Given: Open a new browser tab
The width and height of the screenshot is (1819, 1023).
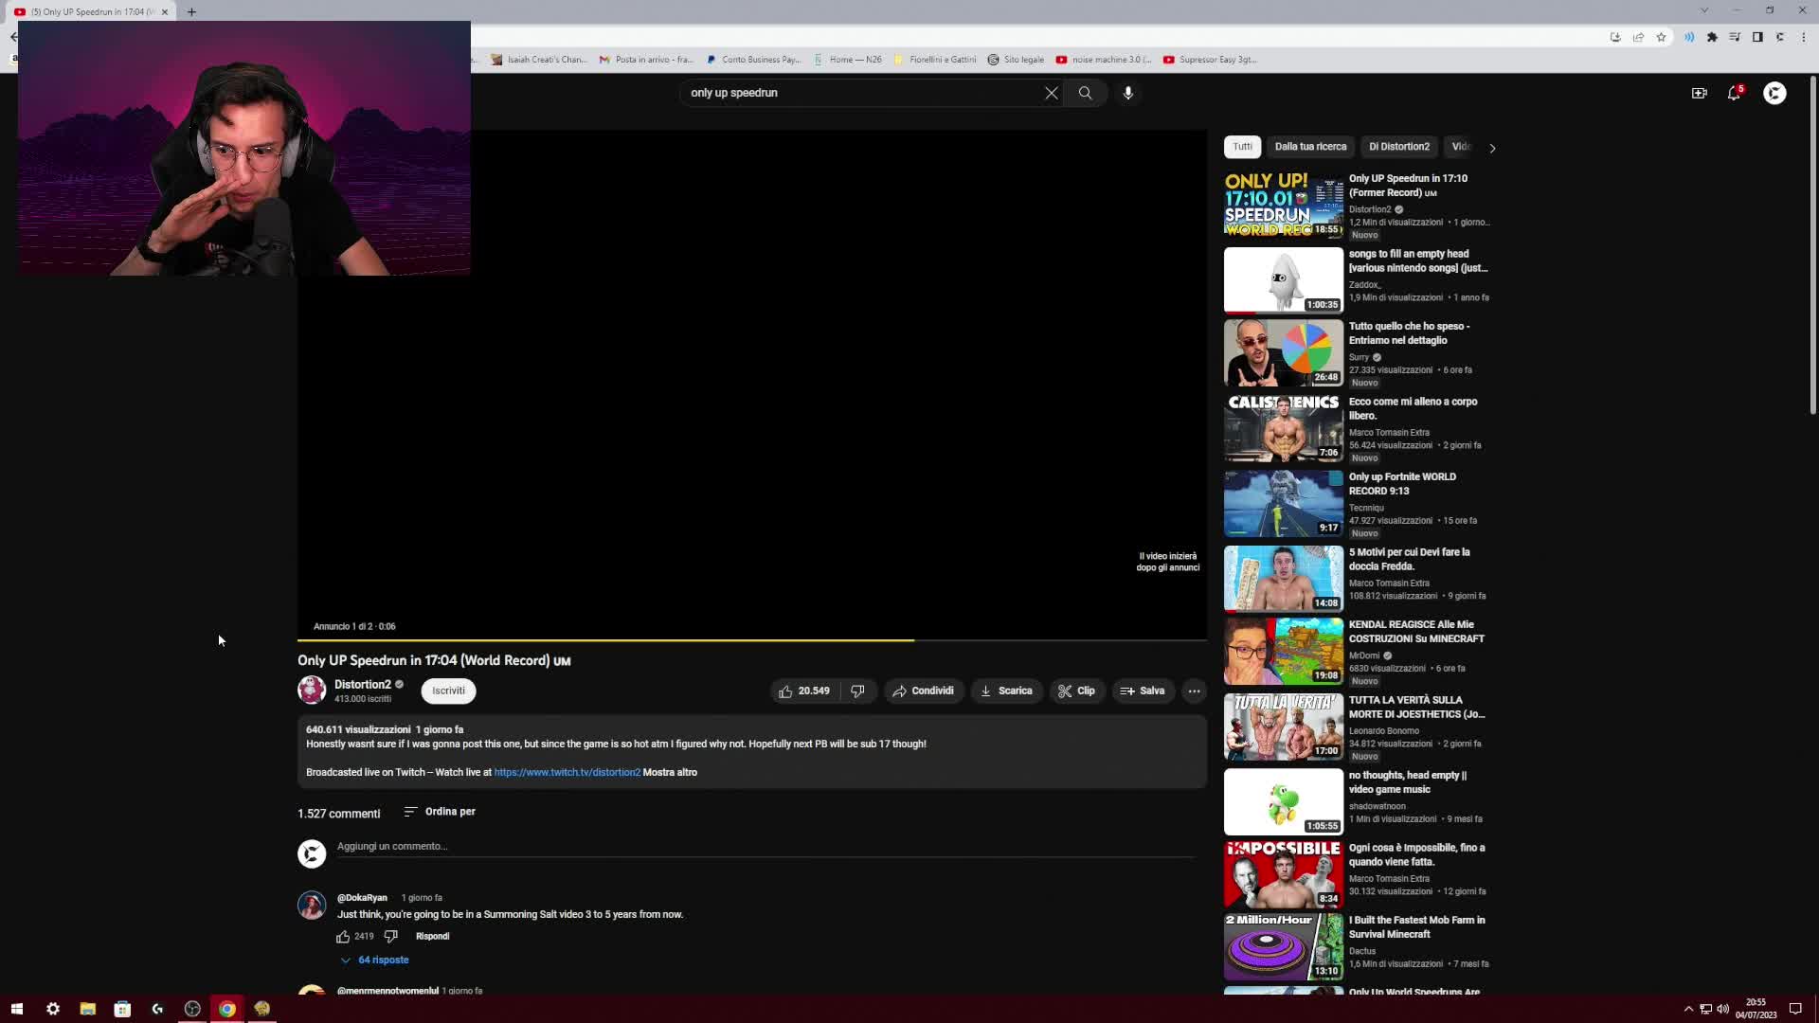Looking at the screenshot, I should [x=191, y=11].
